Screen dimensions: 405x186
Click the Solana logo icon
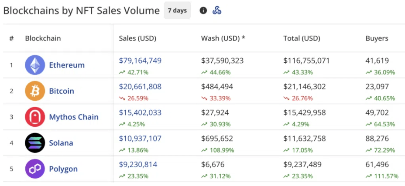click(35, 143)
